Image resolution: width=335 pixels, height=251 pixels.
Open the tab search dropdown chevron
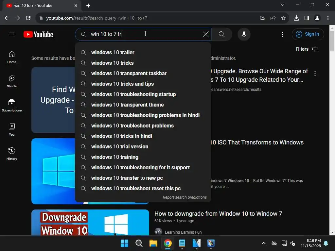(x=282, y=5)
